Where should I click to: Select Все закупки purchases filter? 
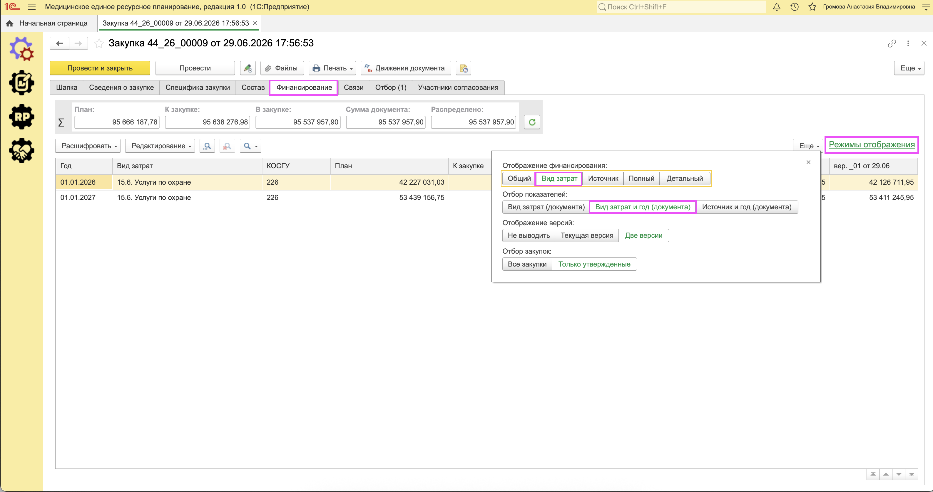pyautogui.click(x=527, y=264)
